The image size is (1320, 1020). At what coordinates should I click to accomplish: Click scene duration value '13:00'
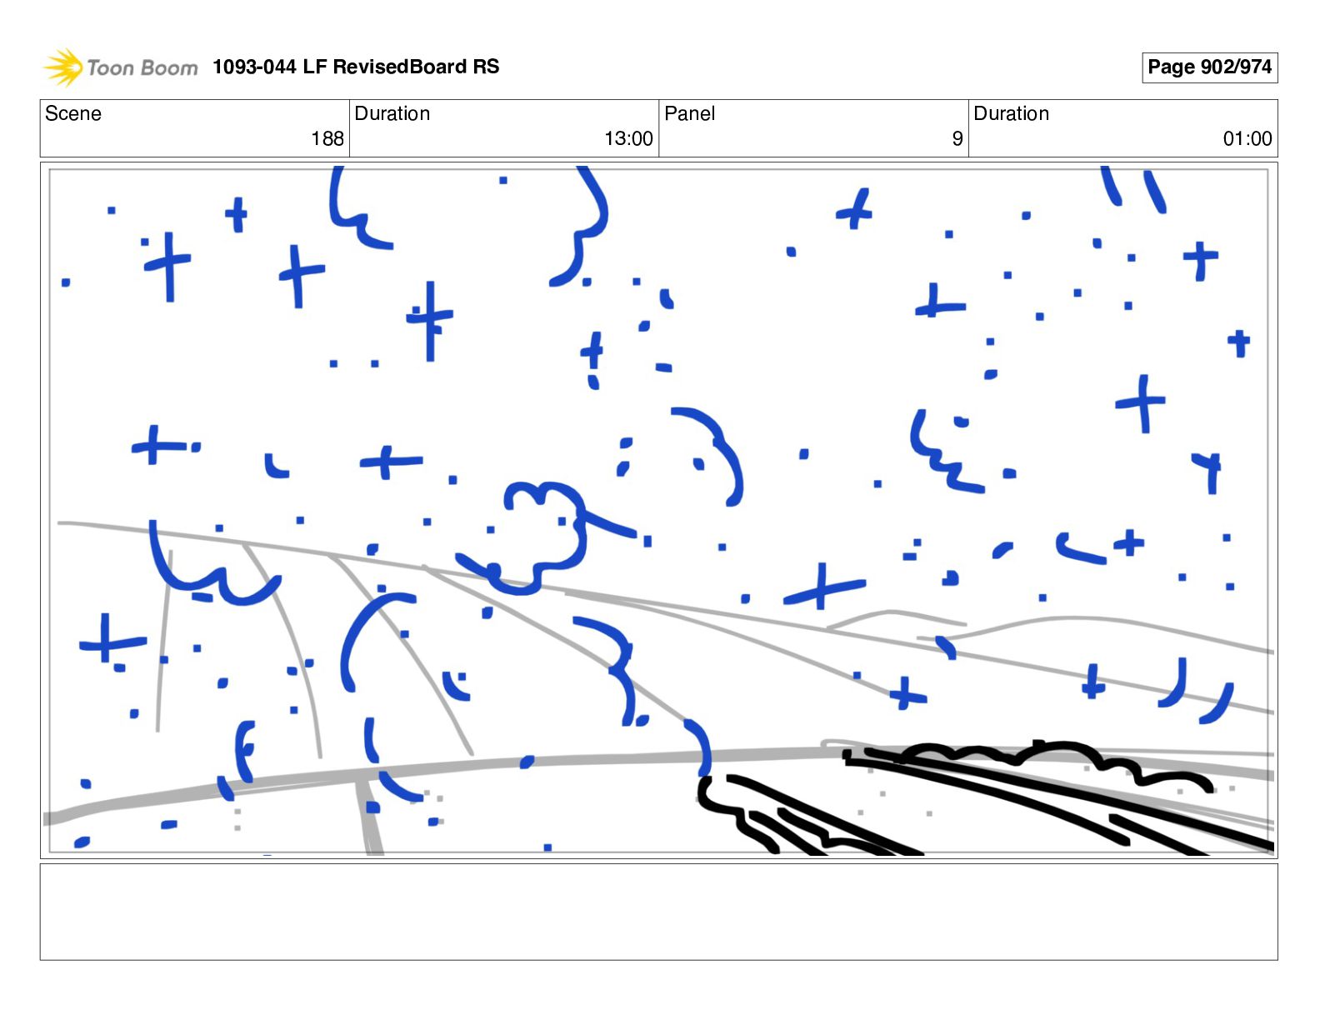(x=628, y=139)
